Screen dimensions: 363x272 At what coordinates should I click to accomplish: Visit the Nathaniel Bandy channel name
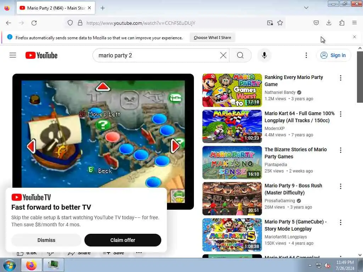(x=280, y=92)
